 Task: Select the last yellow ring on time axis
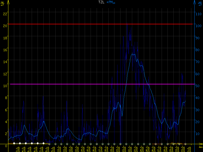185,144
